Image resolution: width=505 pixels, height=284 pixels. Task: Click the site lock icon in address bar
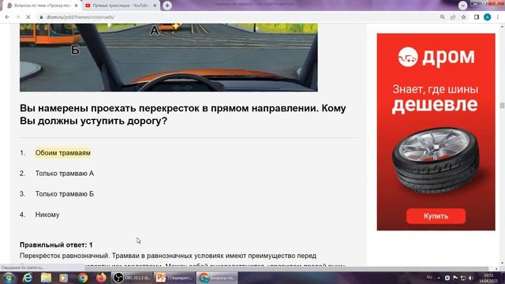(x=41, y=17)
